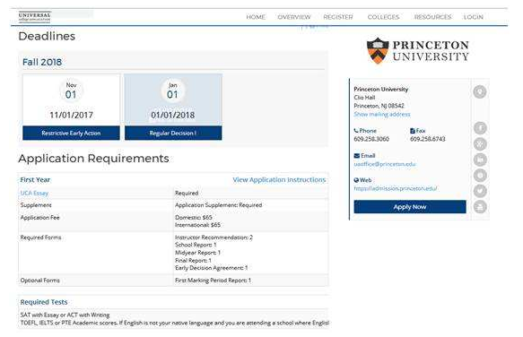Open Princeton's Facebook page icon
The height and width of the screenshot is (337, 523).
pos(480,128)
